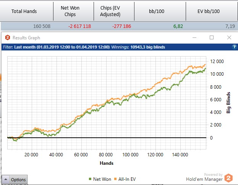Click the 6 000 big blinds axis label
The height and width of the screenshot is (185, 238).
coord(216,100)
